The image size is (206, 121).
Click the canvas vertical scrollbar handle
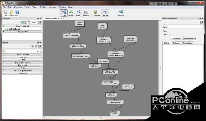tap(160, 68)
